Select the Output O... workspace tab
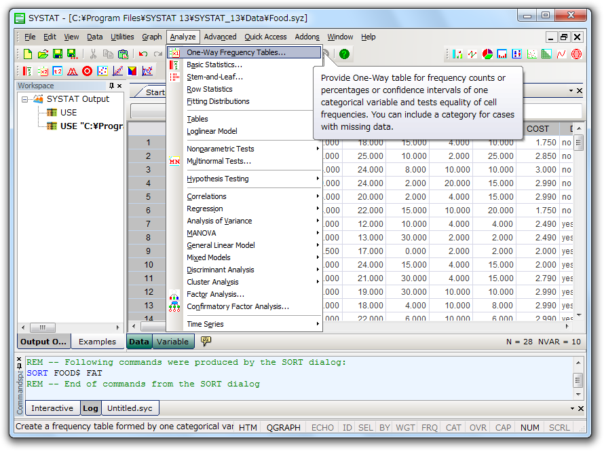 click(x=43, y=342)
